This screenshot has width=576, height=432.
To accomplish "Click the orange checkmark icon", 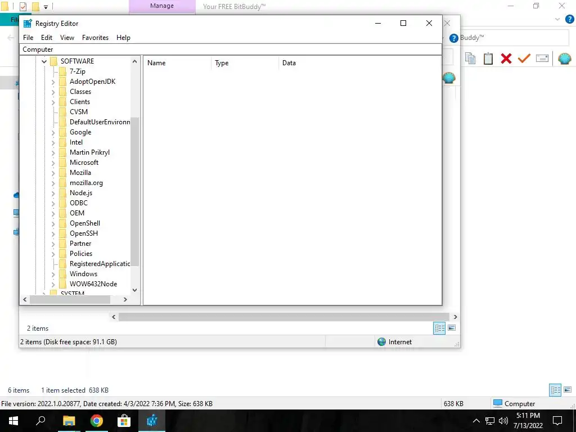I will pyautogui.click(x=524, y=58).
